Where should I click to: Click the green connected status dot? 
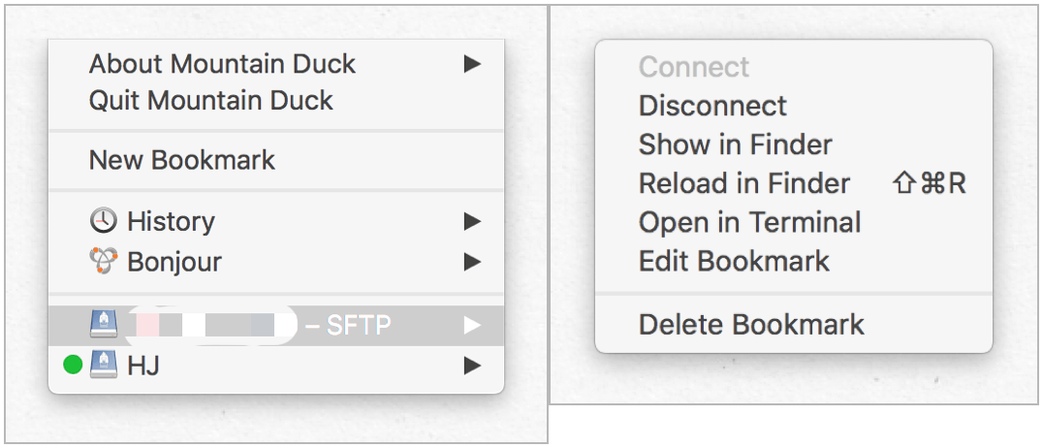(73, 365)
